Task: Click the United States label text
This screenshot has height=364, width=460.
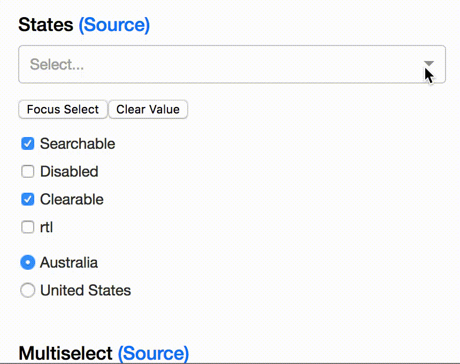Action: (86, 290)
